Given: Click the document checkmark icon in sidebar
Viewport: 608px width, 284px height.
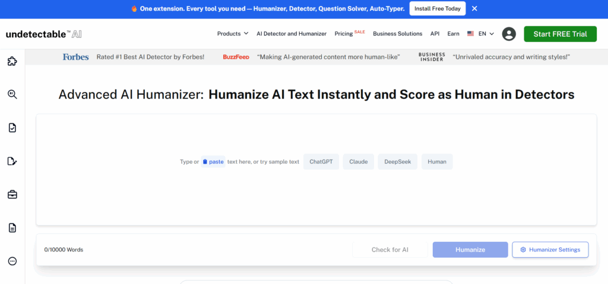Looking at the screenshot, I should (x=12, y=127).
